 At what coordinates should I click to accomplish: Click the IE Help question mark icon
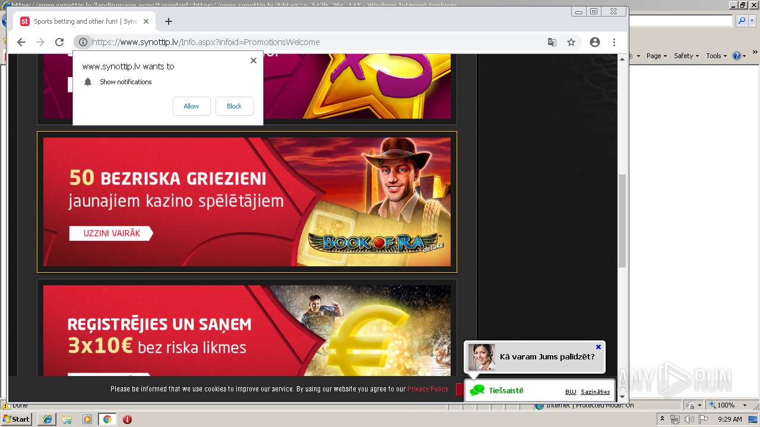tap(736, 56)
